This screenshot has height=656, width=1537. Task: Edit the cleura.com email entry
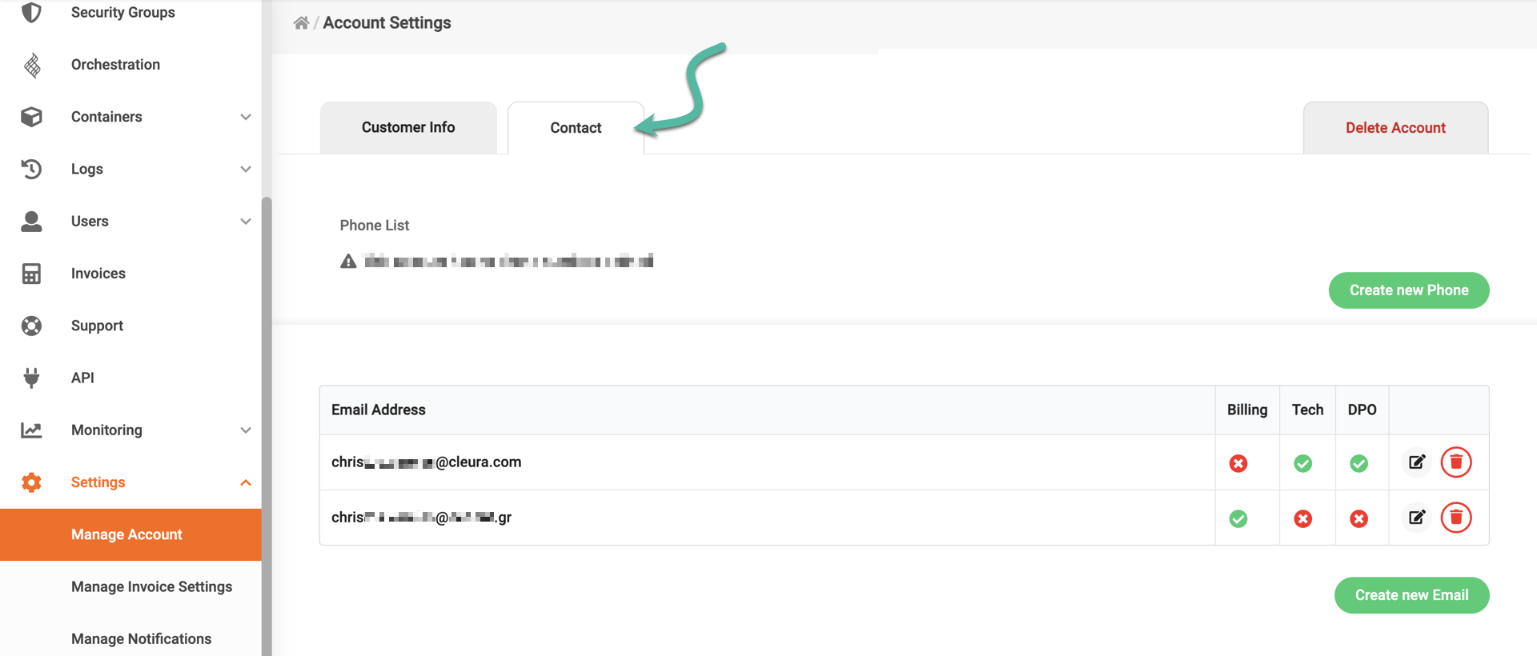tap(1416, 462)
